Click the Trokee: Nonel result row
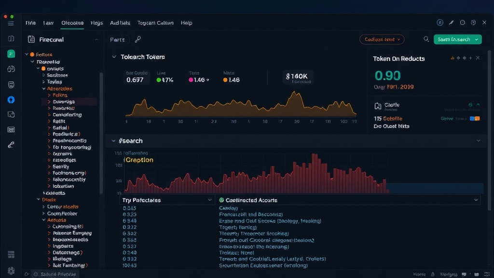This screenshot has height=278, width=494. [236, 253]
